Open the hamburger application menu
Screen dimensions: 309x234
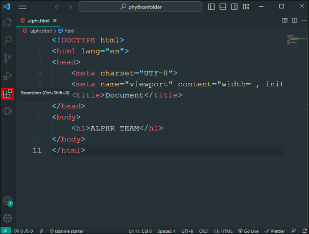click(22, 7)
